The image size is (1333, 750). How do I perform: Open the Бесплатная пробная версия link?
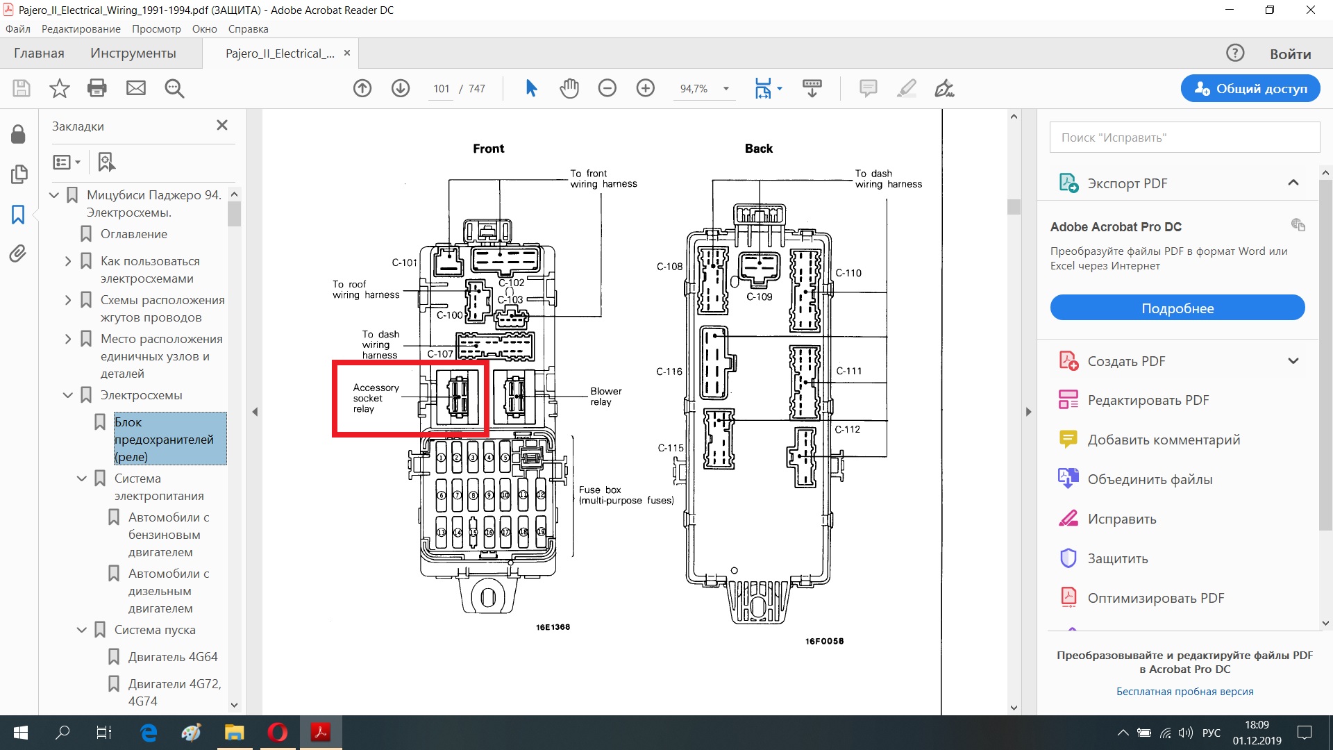coord(1185,691)
